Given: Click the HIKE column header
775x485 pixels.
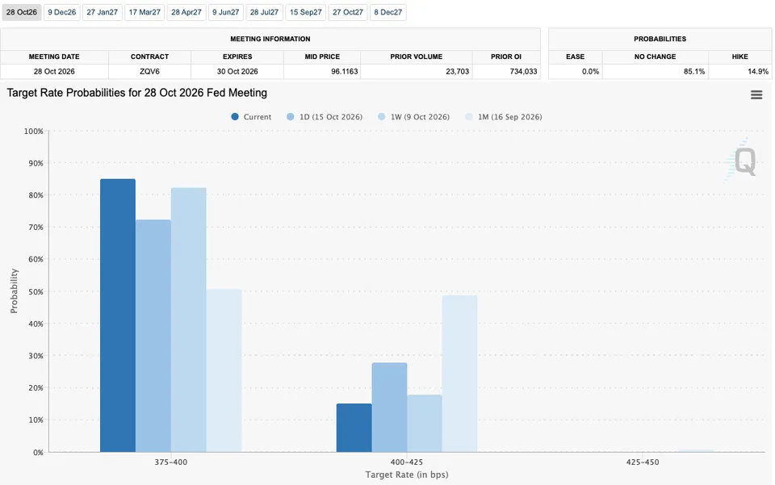Looking at the screenshot, I should (740, 56).
